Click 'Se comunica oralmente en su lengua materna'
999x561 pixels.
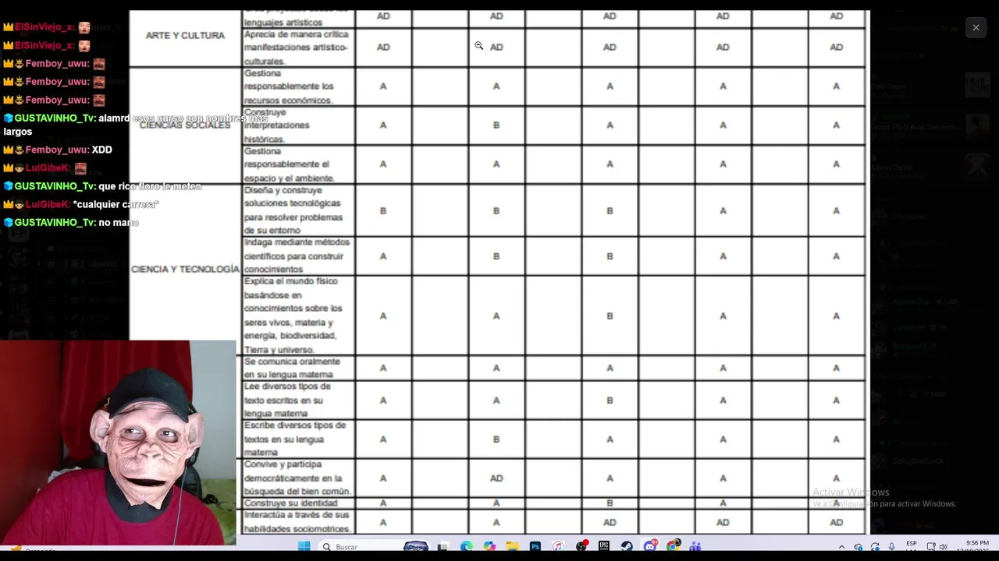(x=292, y=368)
